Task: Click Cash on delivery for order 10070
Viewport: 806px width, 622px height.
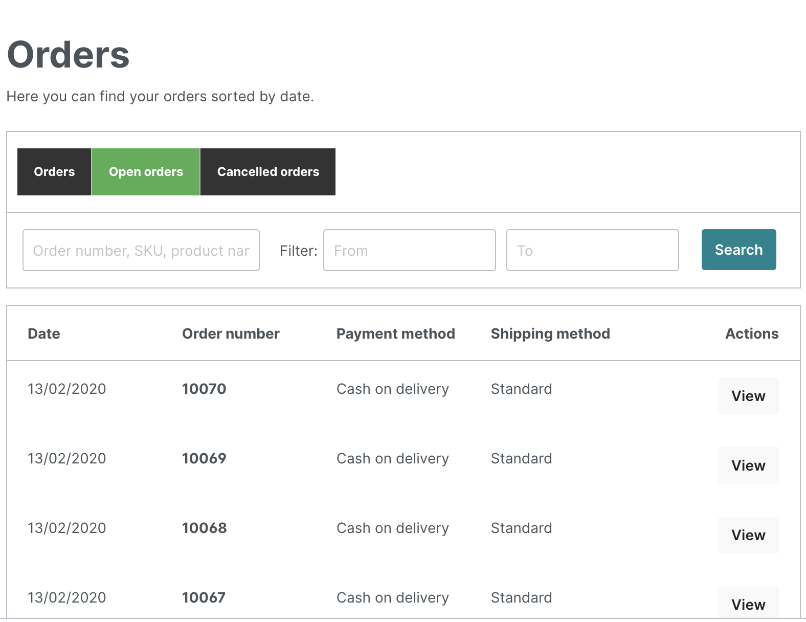Action: click(x=393, y=389)
